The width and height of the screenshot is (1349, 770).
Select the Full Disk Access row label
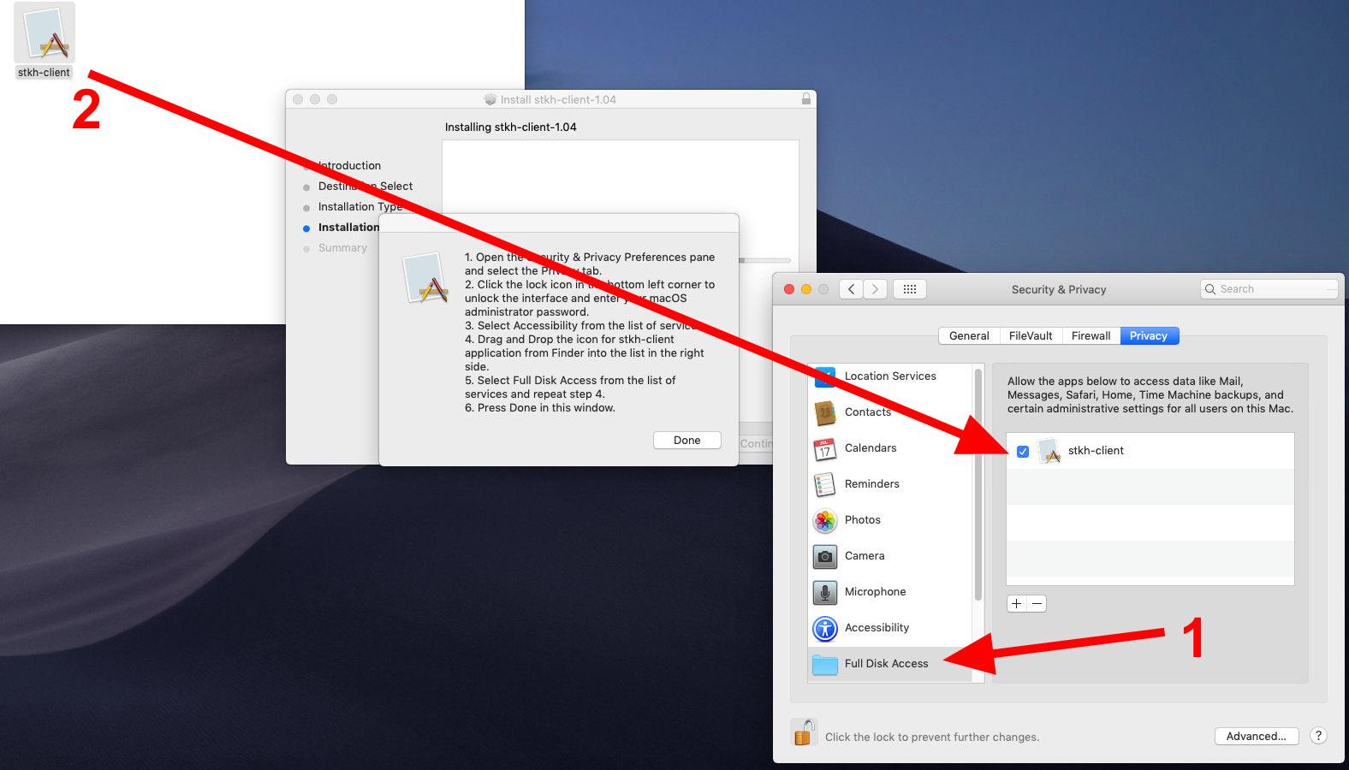click(886, 664)
